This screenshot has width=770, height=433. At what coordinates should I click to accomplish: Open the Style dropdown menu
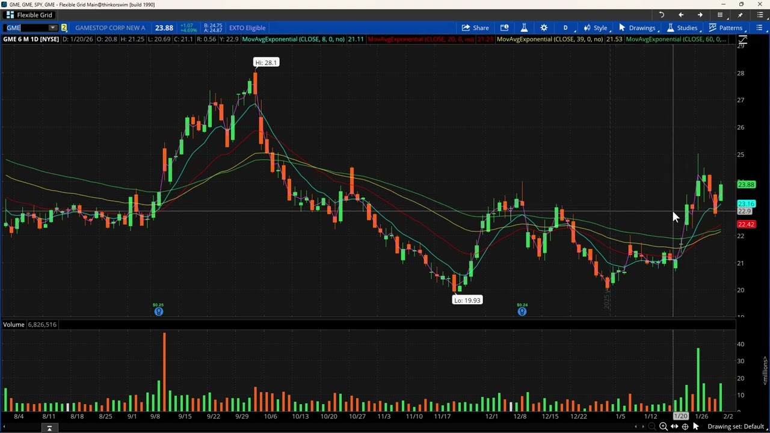pyautogui.click(x=596, y=28)
